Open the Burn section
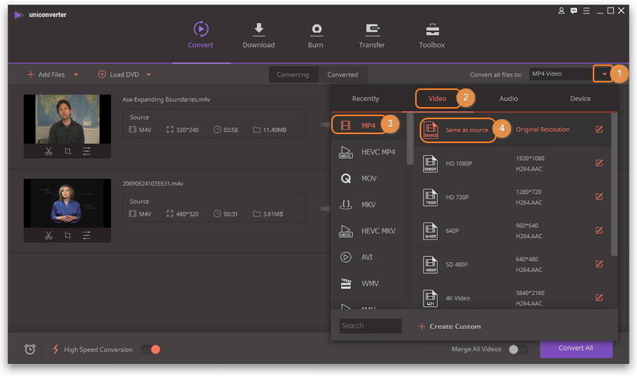Image resolution: width=637 pixels, height=376 pixels. (x=316, y=35)
